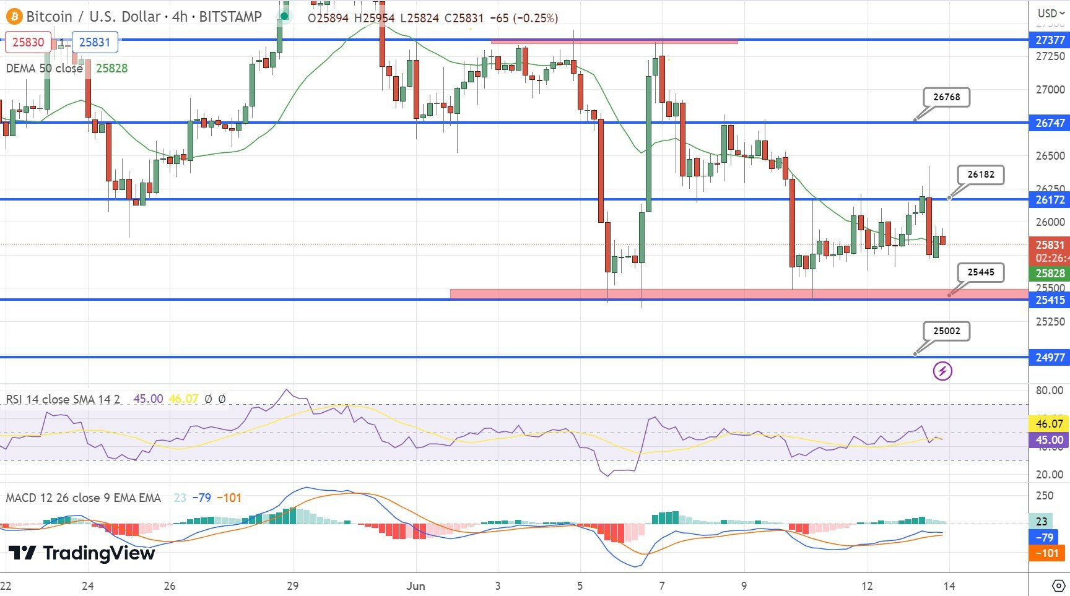Select the MACD 12 26 indicator legend
The width and height of the screenshot is (1070, 596).
coord(83,498)
